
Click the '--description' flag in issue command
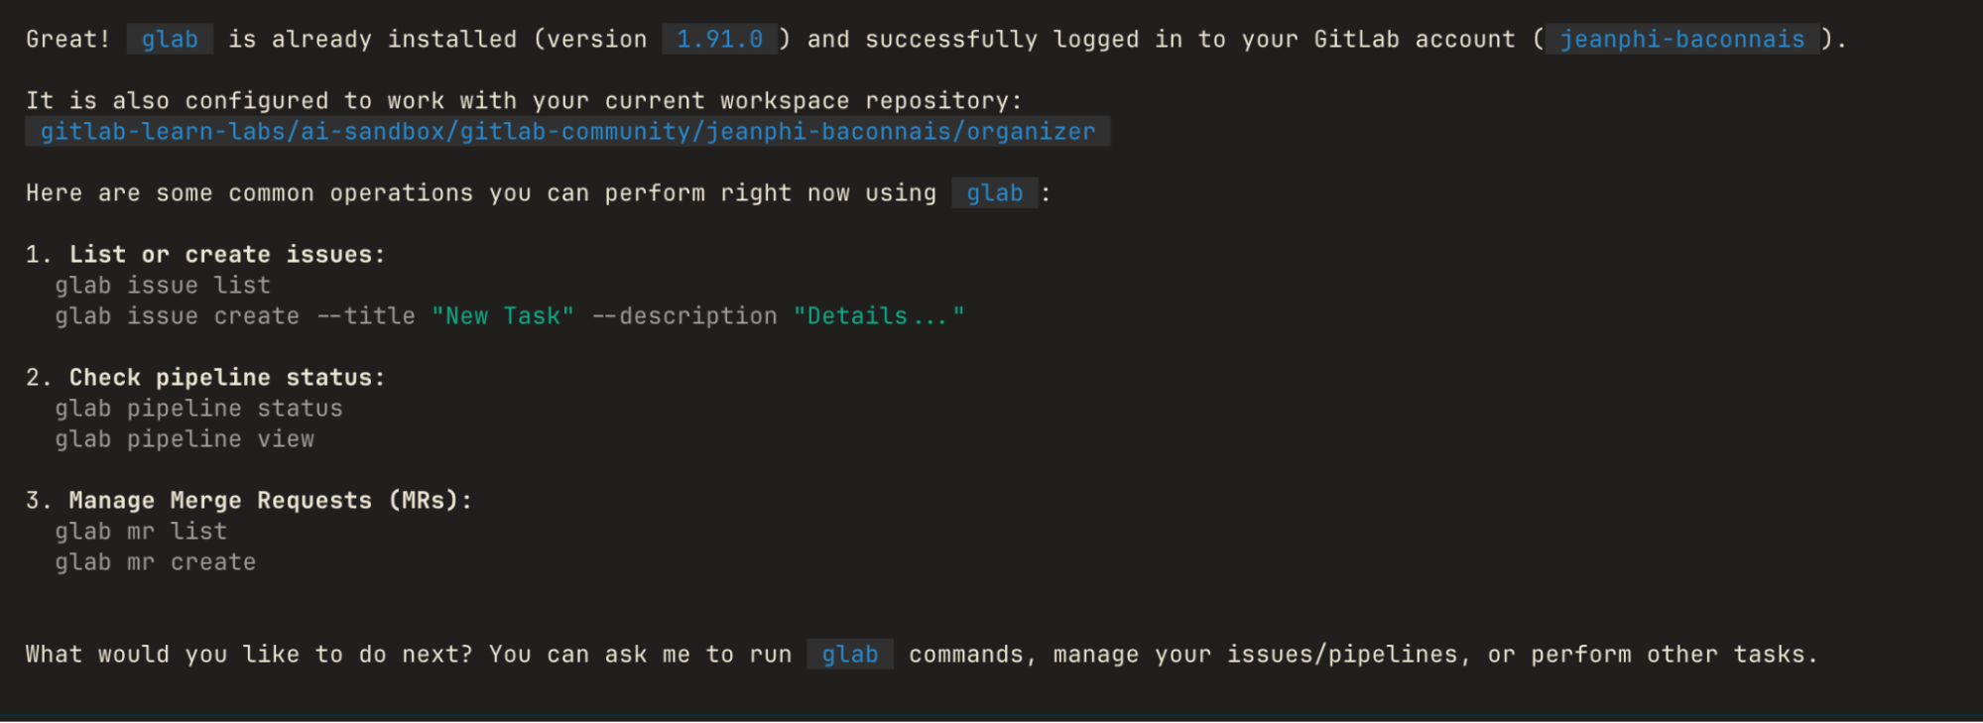click(684, 316)
